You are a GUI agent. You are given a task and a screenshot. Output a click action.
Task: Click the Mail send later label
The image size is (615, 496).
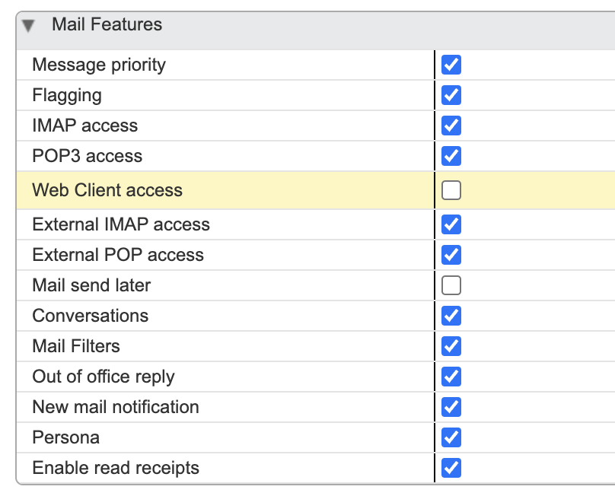click(91, 285)
